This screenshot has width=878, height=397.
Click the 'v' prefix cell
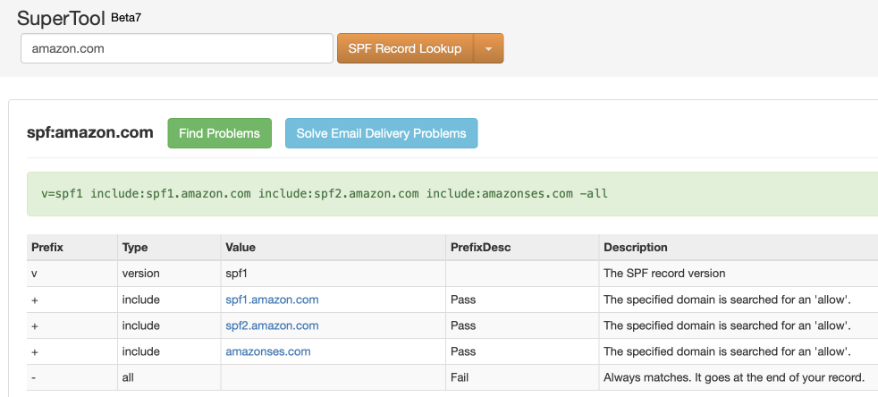pos(72,274)
